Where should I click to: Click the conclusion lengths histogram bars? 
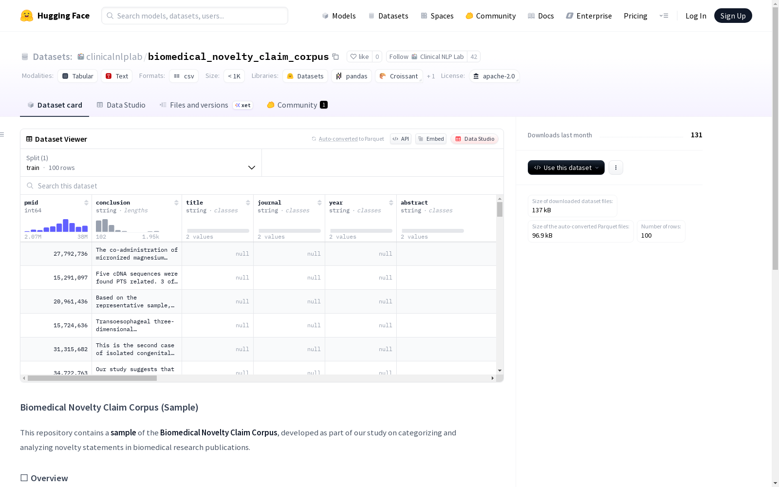(128, 225)
